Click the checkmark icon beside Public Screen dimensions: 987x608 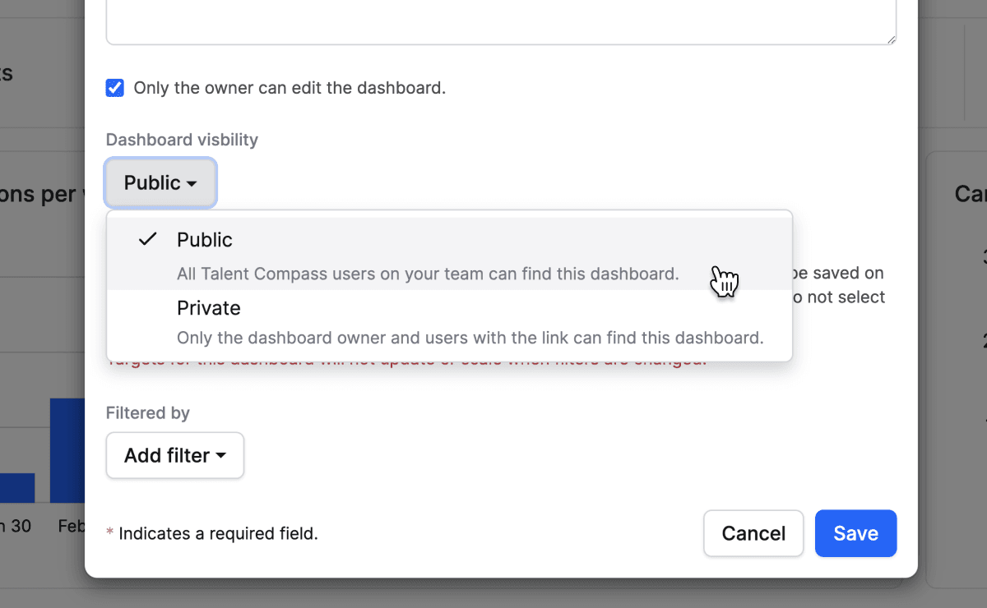[148, 240]
